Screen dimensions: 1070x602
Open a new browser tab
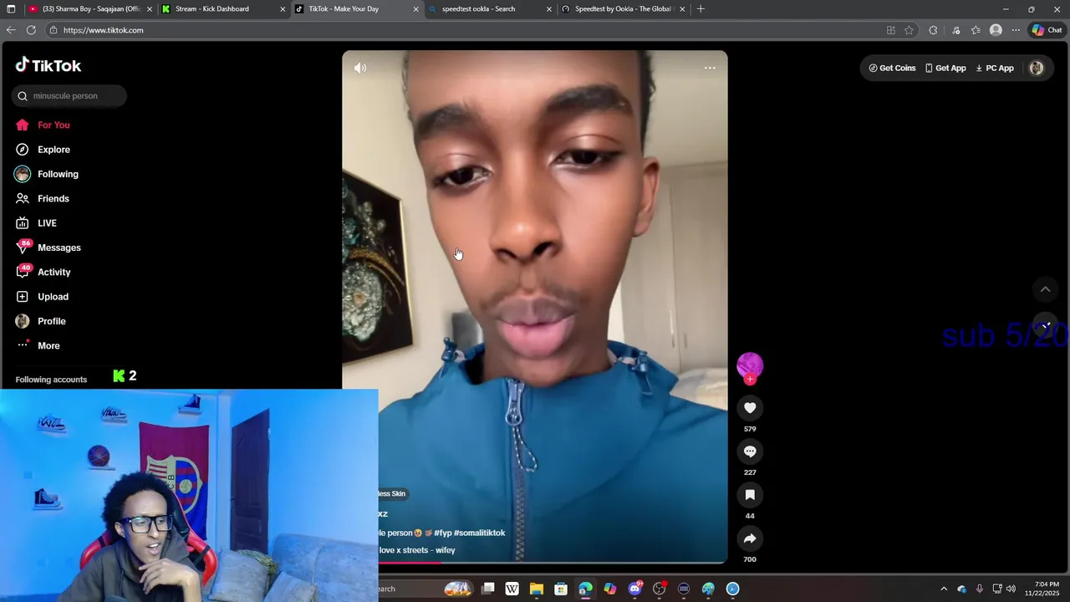tap(701, 9)
